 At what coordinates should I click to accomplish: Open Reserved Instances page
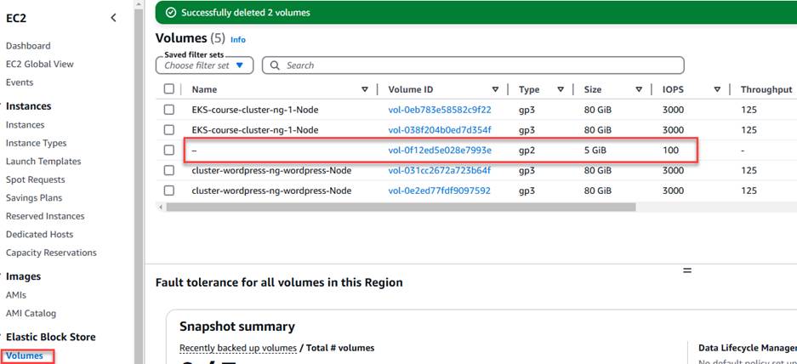point(45,216)
